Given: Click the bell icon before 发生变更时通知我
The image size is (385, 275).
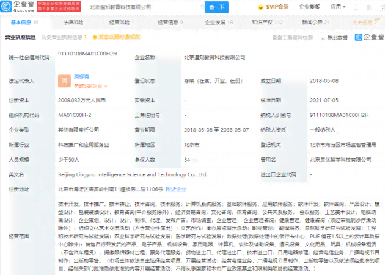Looking at the screenshot, I should coord(95,37).
